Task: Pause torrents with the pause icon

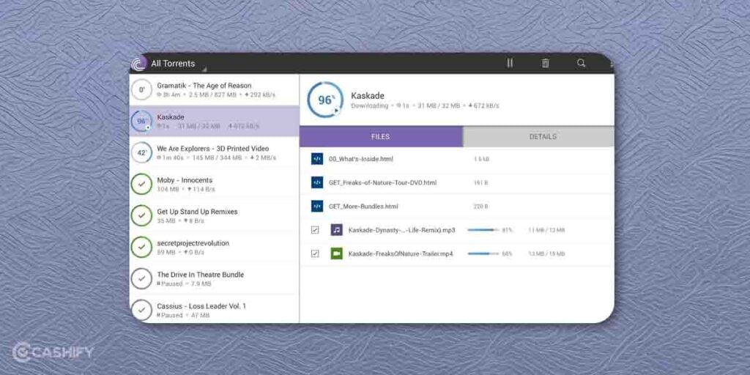Action: tap(510, 63)
